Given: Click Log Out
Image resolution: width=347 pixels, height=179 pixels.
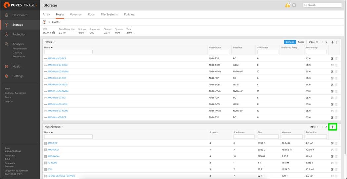Looking at the screenshot, I should tap(9, 102).
